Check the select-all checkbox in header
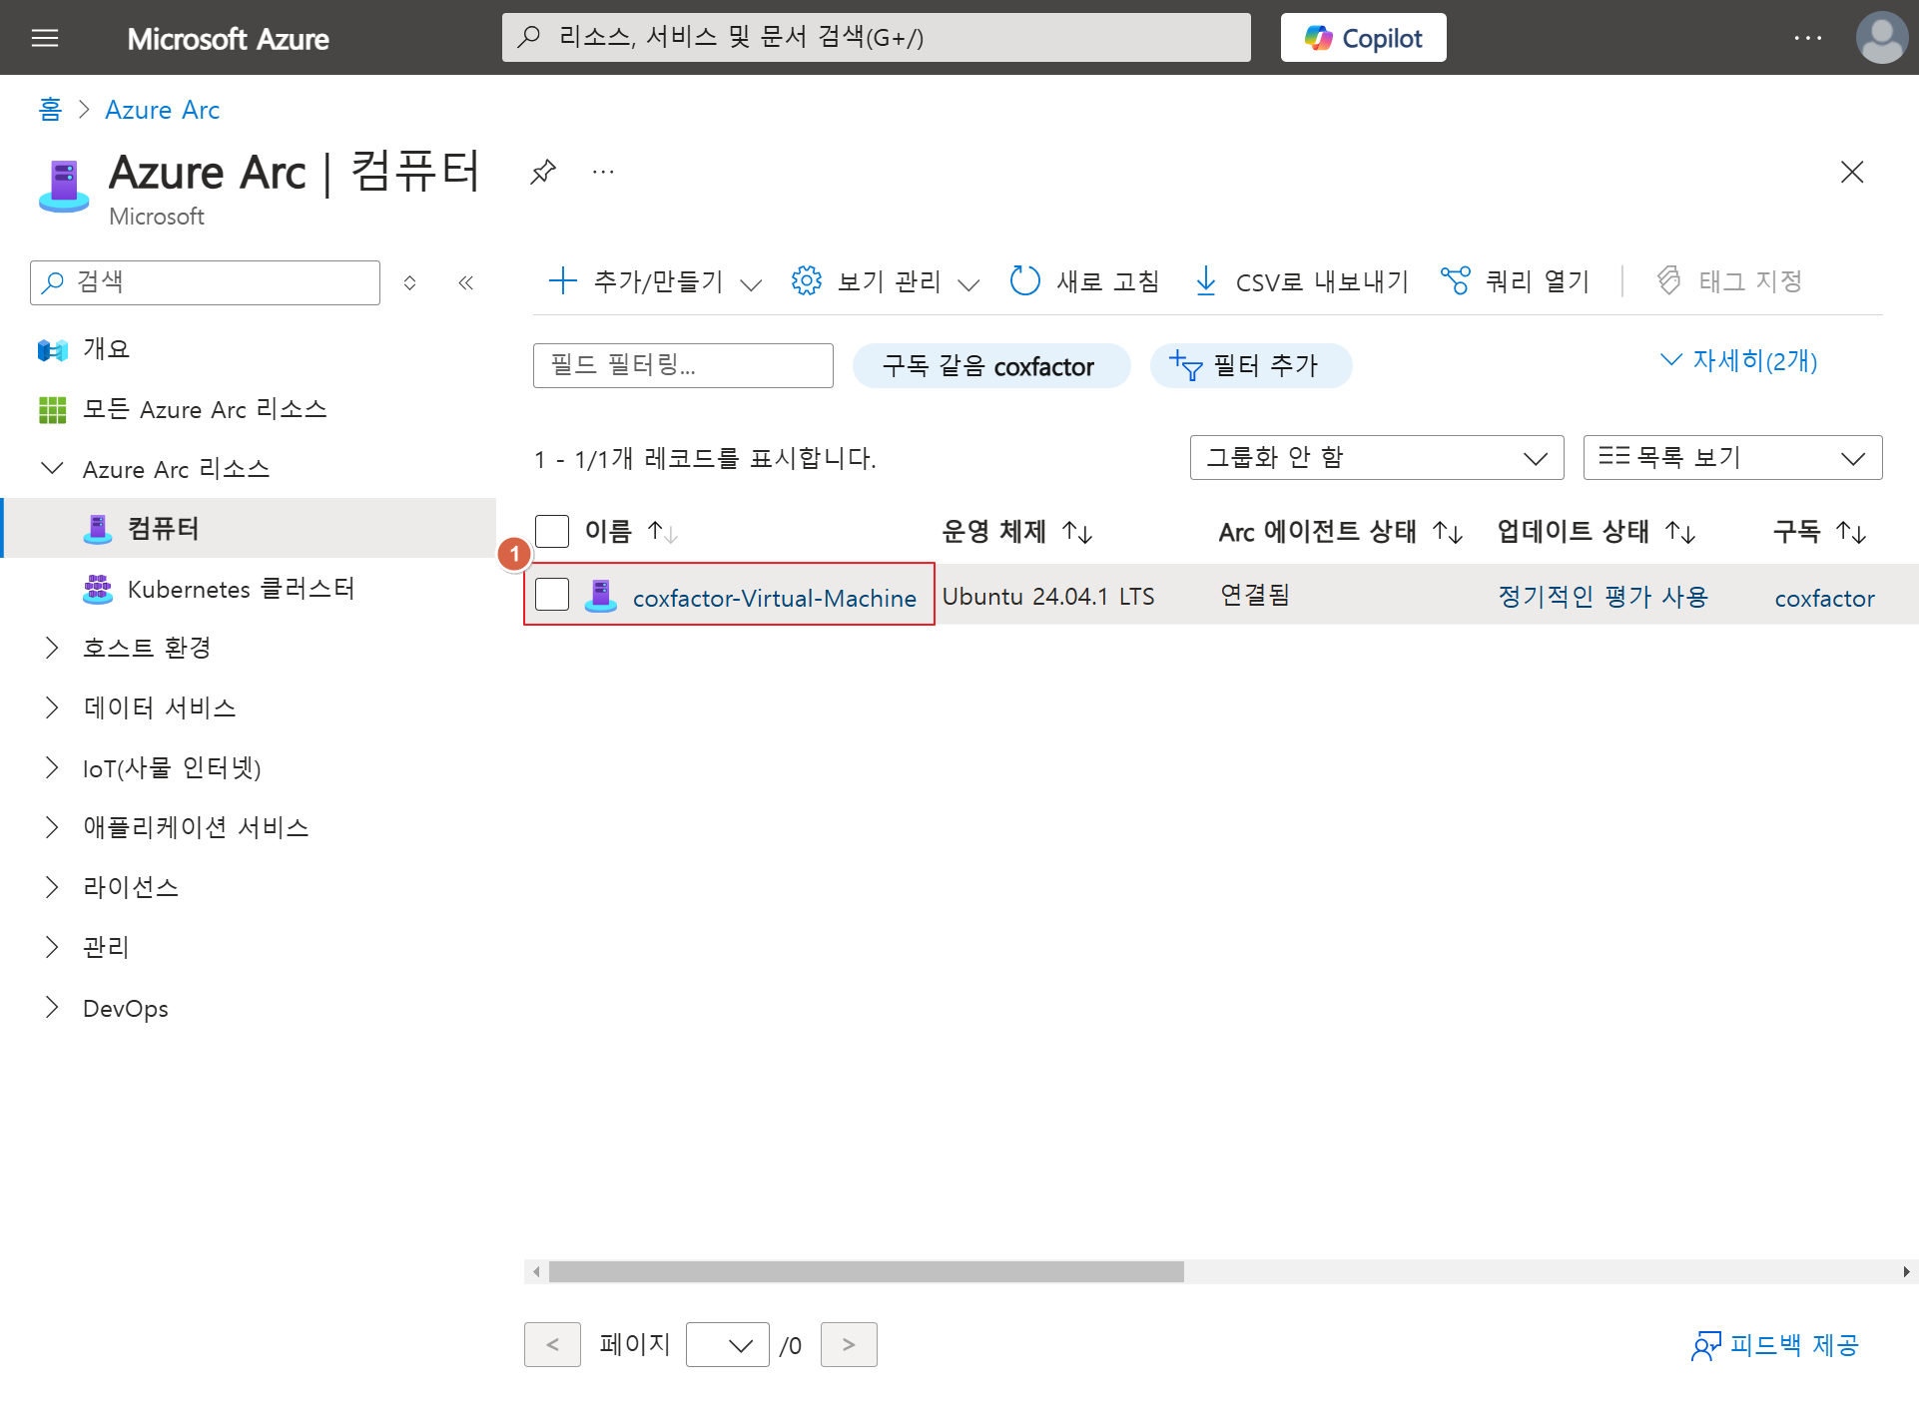This screenshot has width=1919, height=1403. (552, 531)
